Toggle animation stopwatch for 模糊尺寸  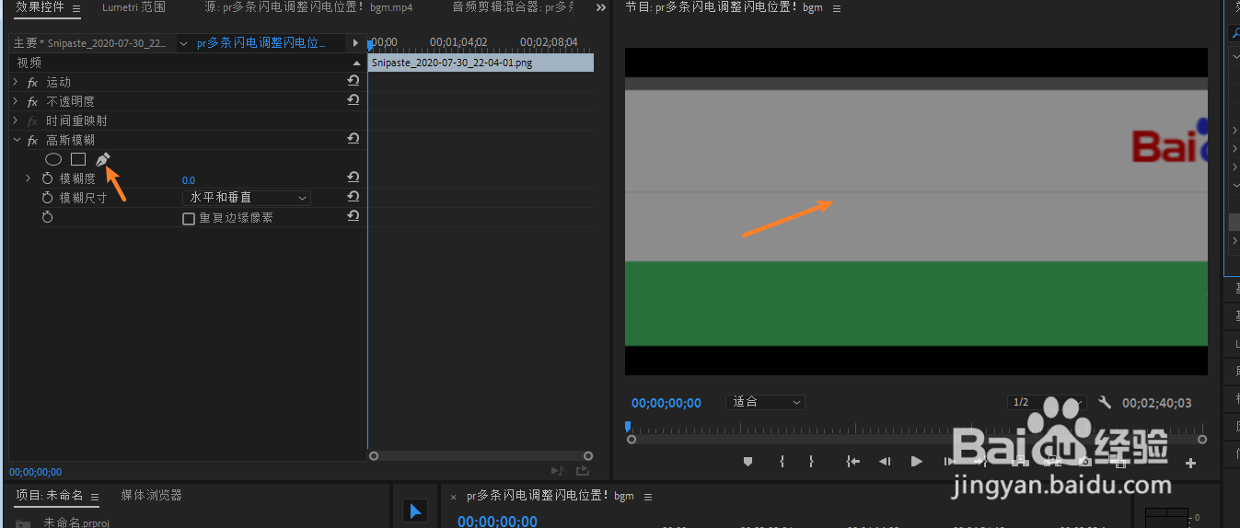[48, 198]
